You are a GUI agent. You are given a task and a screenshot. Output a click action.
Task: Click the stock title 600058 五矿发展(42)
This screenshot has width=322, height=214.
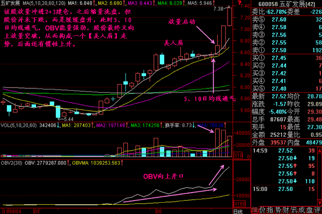[x=287, y=4]
